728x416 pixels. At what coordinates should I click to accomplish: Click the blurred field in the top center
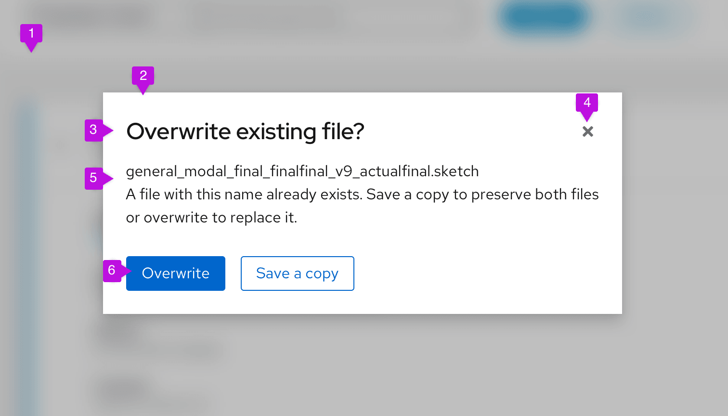[x=265, y=18]
